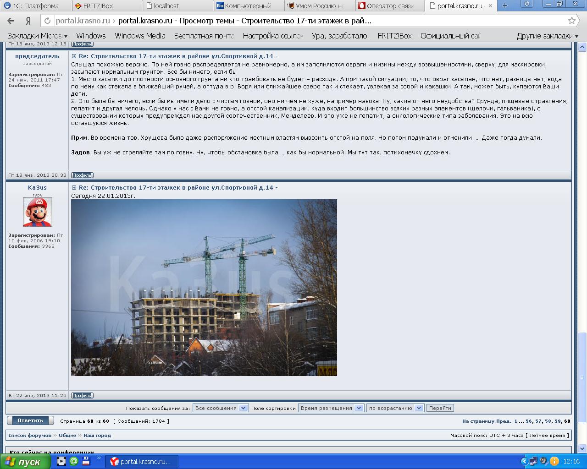Go to previous page via Пред. link
Image resolution: width=587 pixels, height=469 pixels.
point(504,421)
